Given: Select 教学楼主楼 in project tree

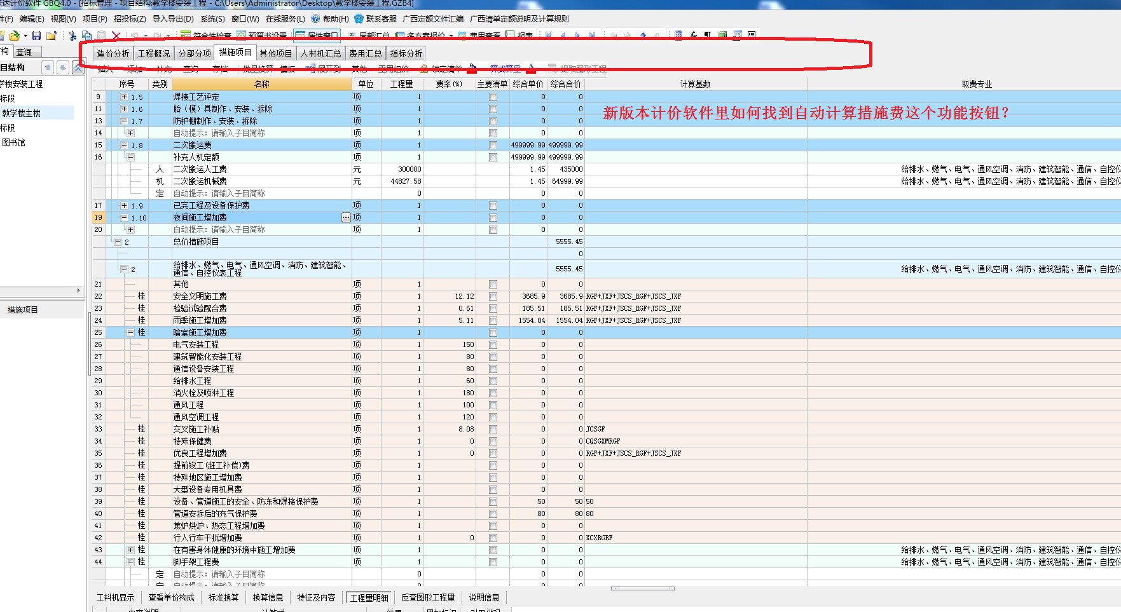Looking at the screenshot, I should point(22,113).
